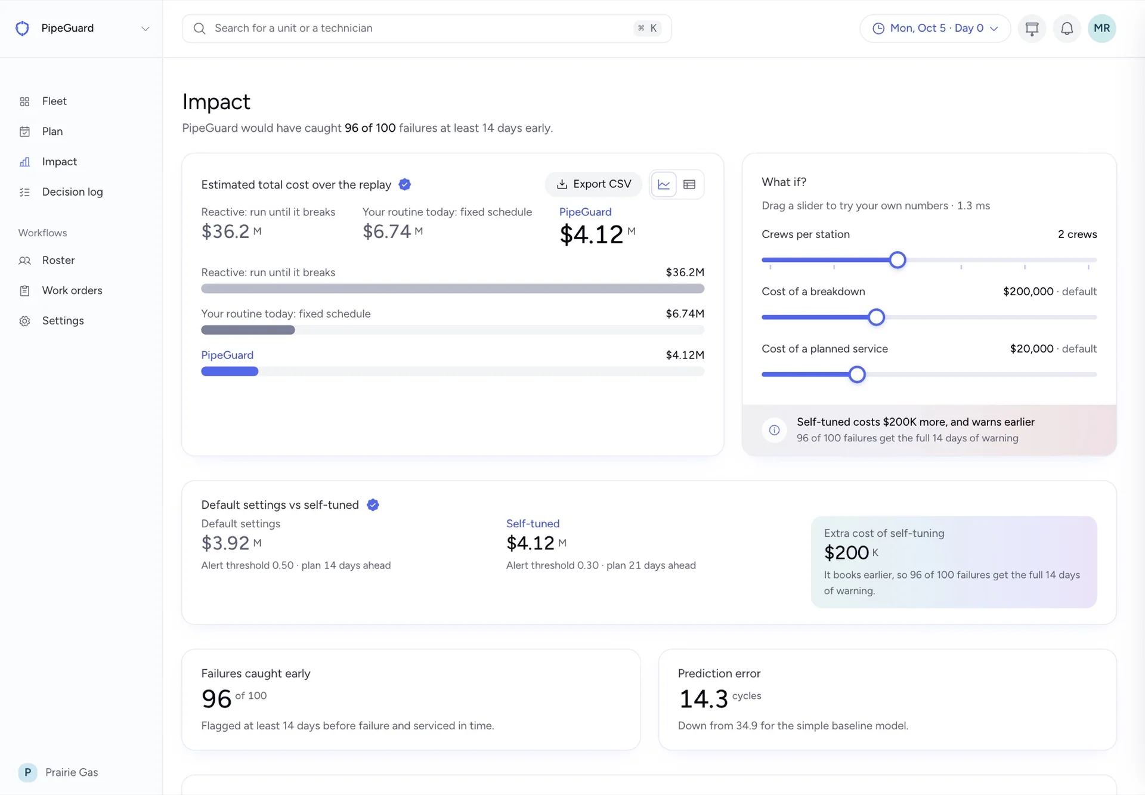1145x795 pixels.
Task: Click the Cost of a planned service slider handle
Action: pyautogui.click(x=857, y=375)
